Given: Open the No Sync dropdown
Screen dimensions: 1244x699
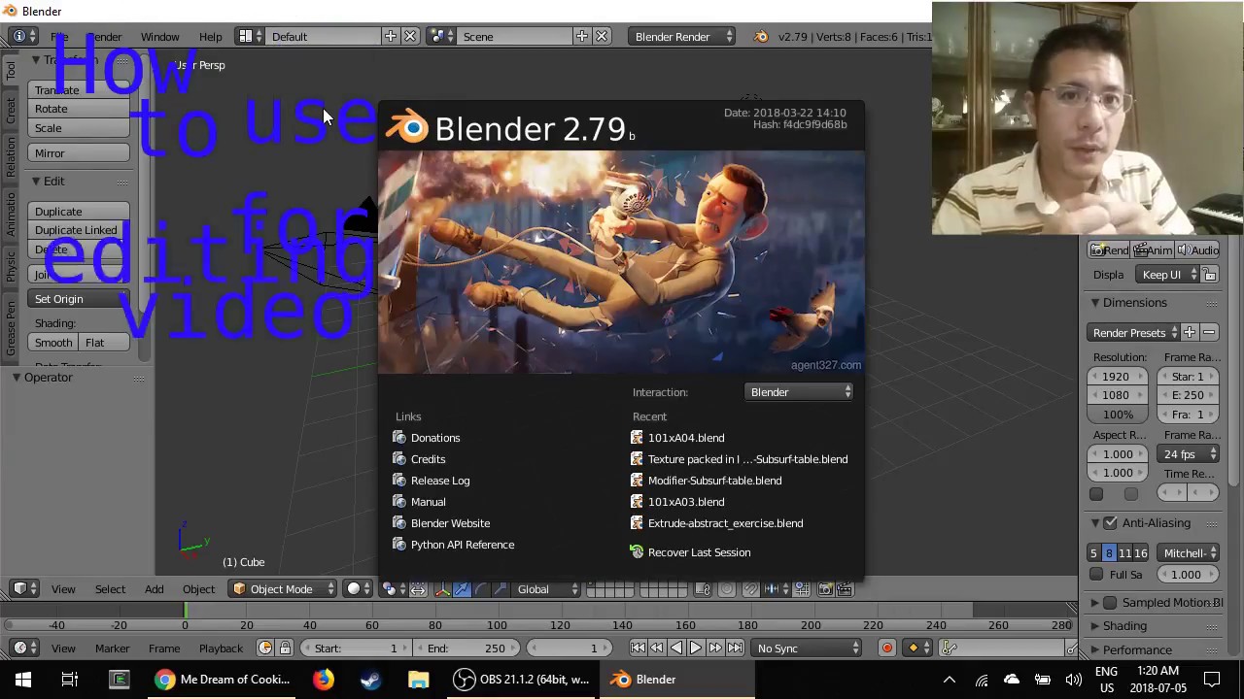Looking at the screenshot, I should 808,648.
